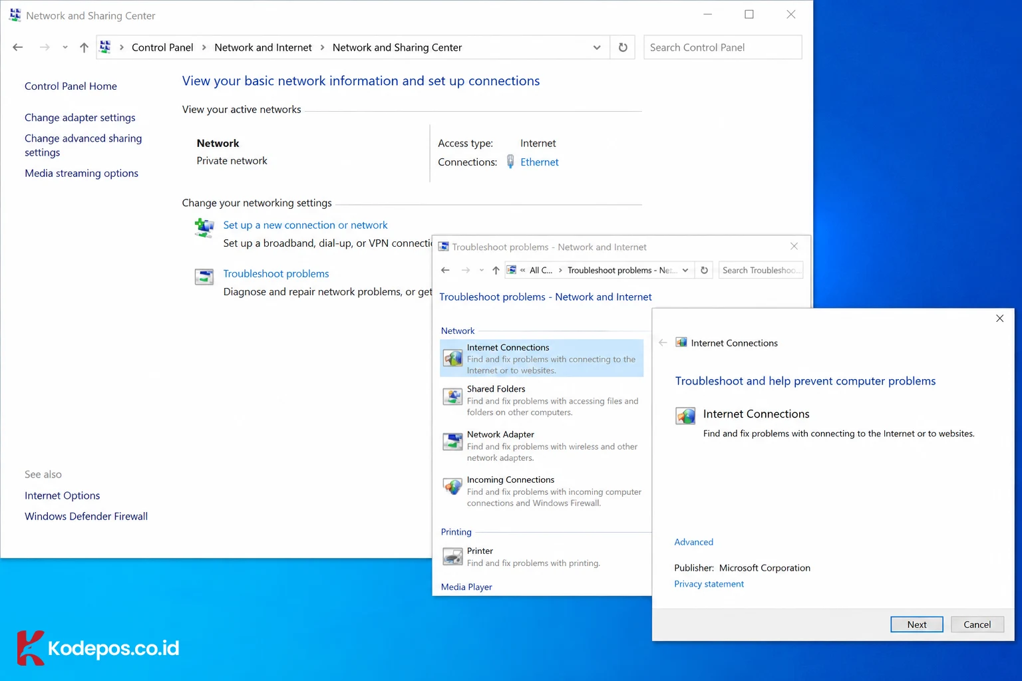This screenshot has height=681, width=1022.
Task: Click the Internet Connections title bar icon
Action: [x=681, y=342]
